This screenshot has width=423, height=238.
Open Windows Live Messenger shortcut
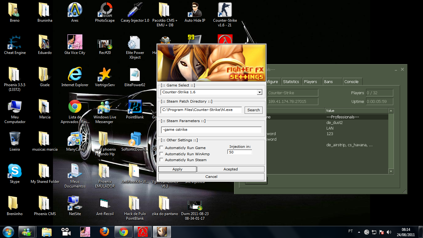105,112
